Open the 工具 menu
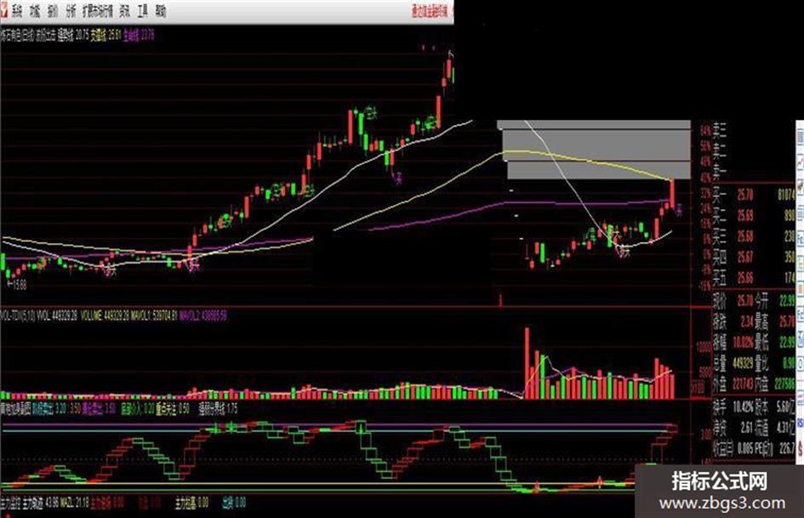This screenshot has width=804, height=518. coord(143,11)
